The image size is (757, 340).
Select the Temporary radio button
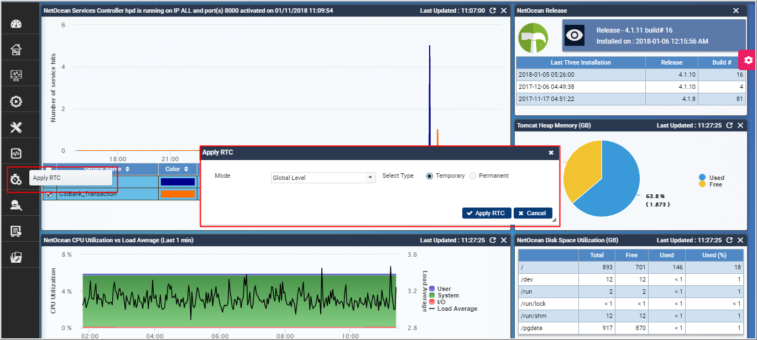(430, 176)
